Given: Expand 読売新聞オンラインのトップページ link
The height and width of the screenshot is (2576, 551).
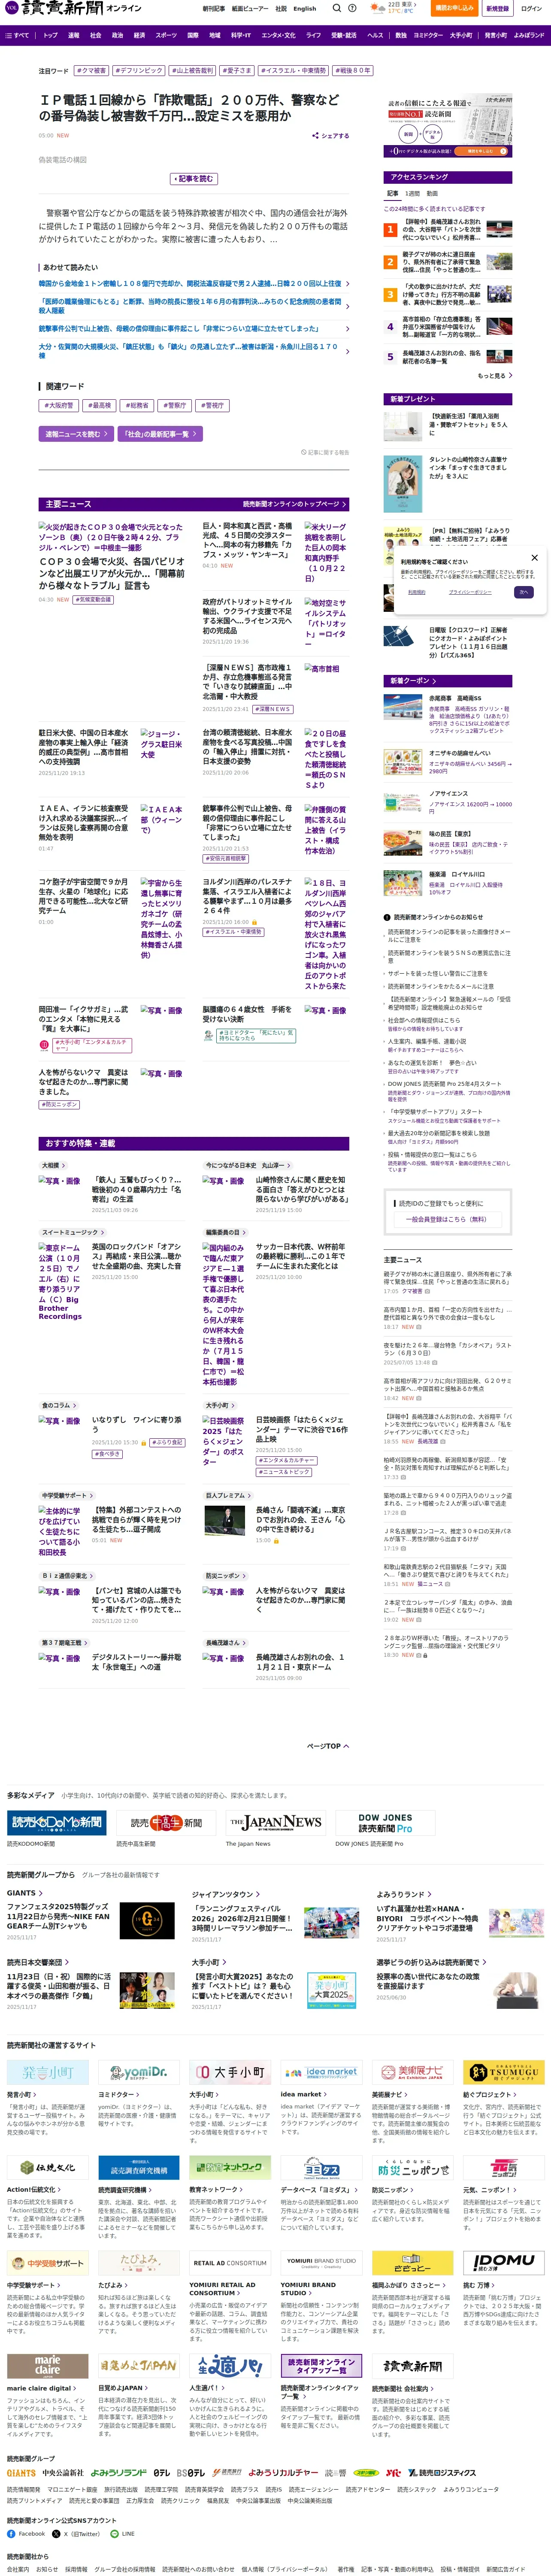Looking at the screenshot, I should pos(295,504).
